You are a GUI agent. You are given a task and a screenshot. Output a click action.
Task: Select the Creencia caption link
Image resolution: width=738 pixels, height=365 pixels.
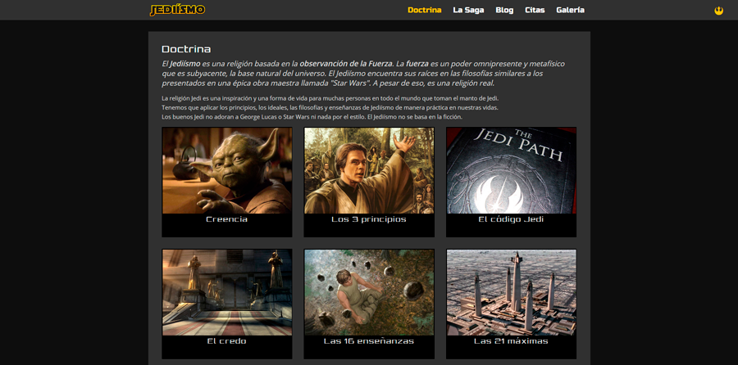(227, 219)
